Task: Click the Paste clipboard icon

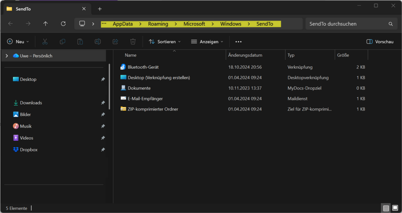Action: pos(80,42)
